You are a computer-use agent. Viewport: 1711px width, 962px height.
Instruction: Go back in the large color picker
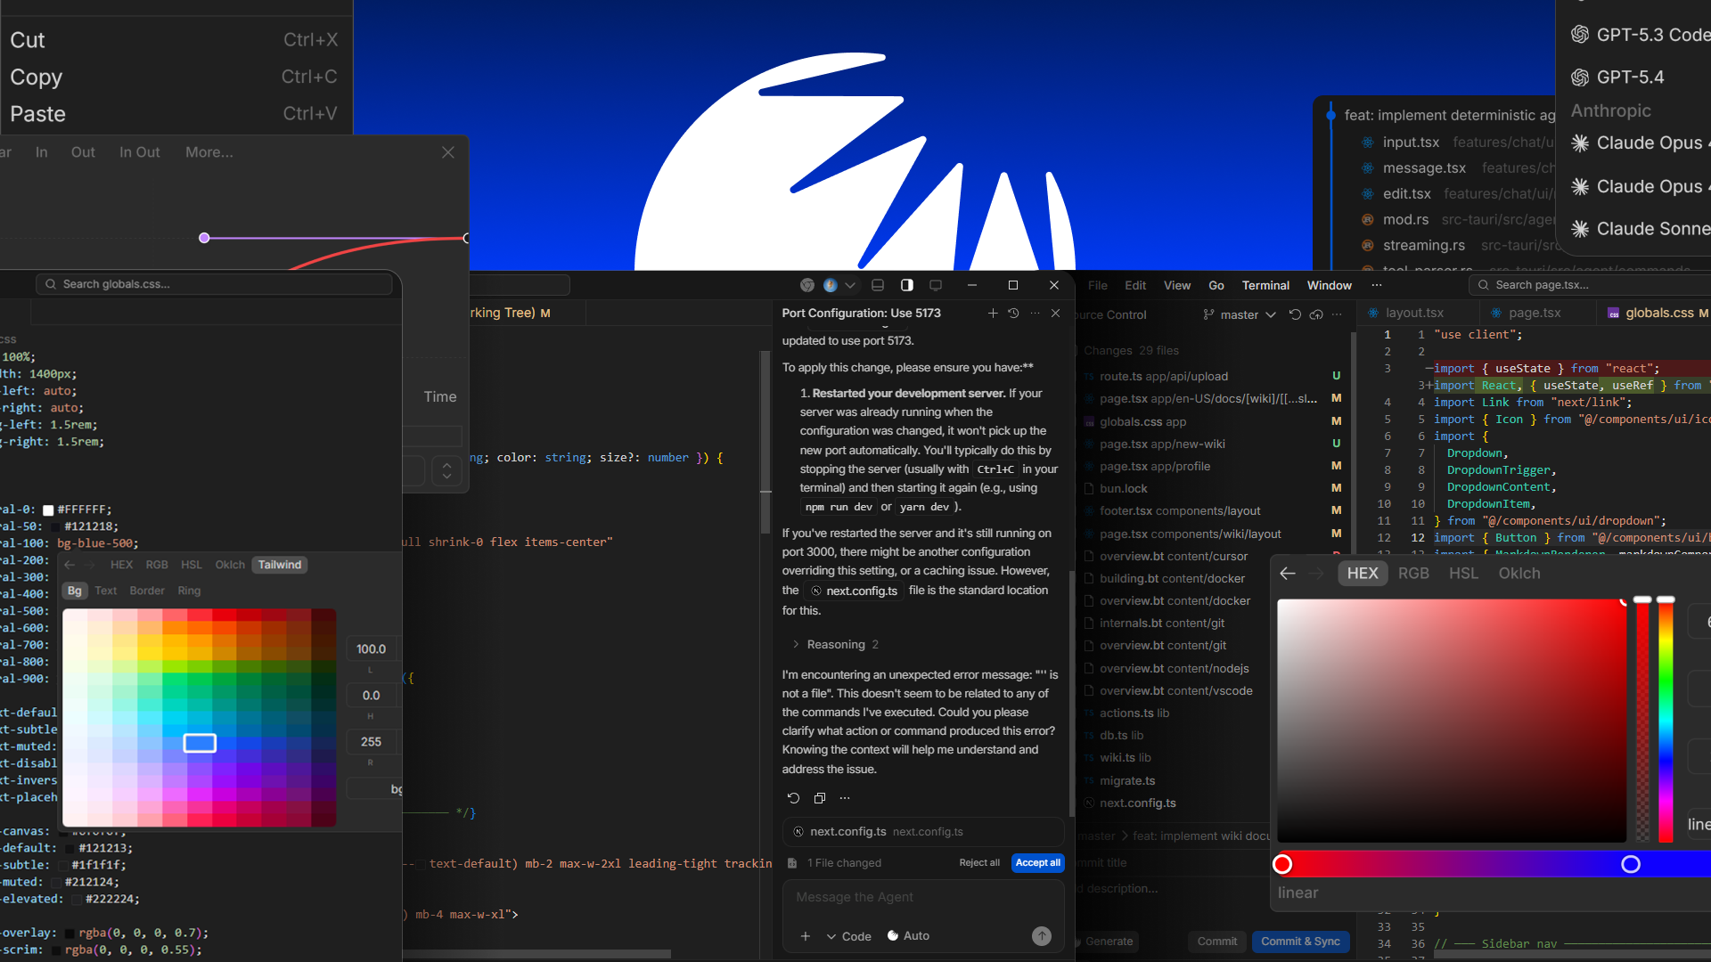(1288, 574)
